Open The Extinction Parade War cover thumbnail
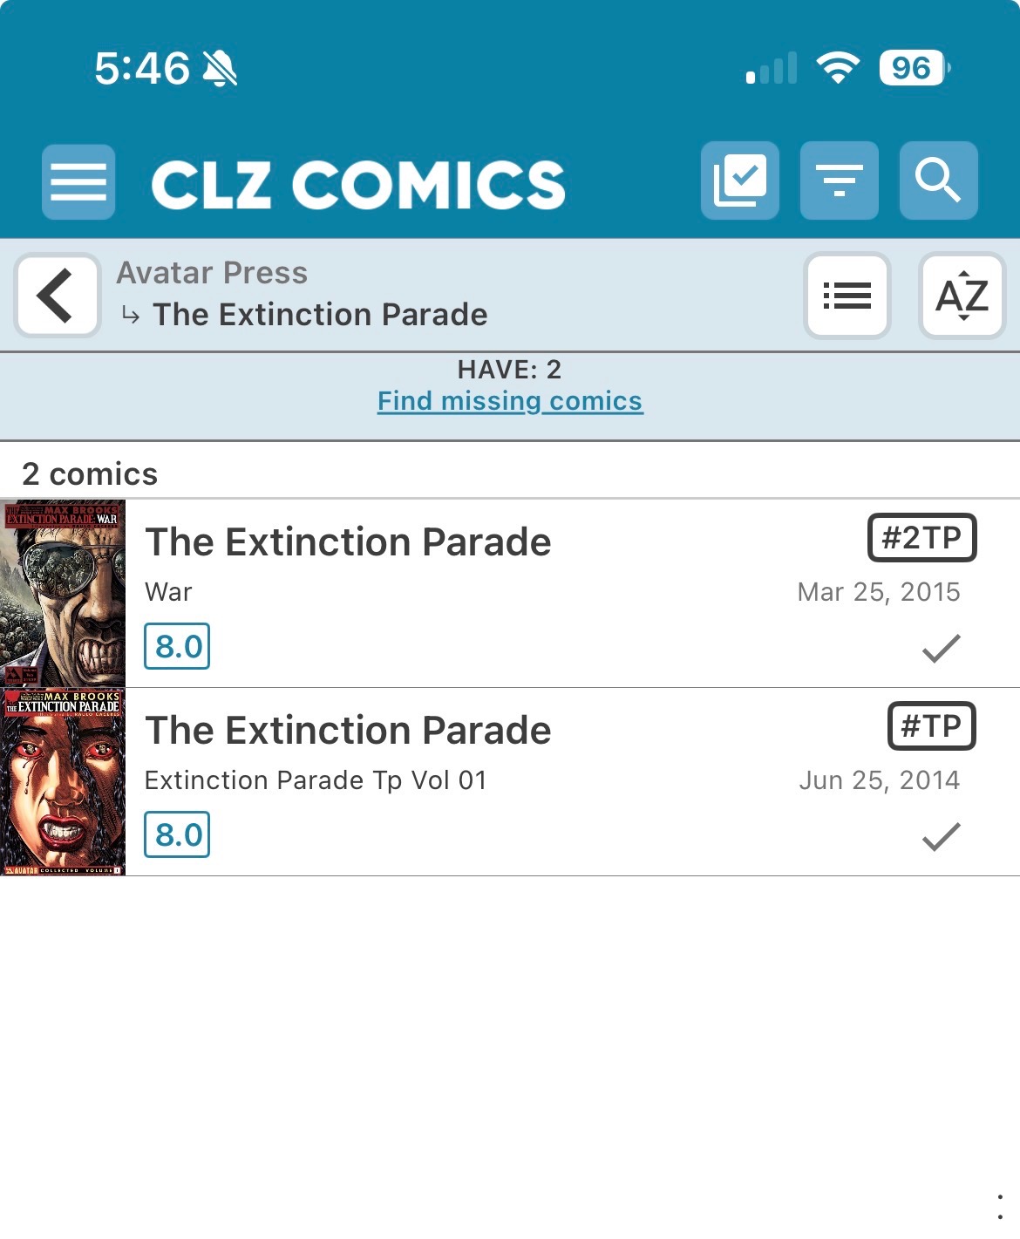1020x1239 pixels. (x=63, y=593)
